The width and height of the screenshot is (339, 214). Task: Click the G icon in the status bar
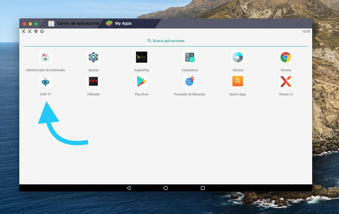[x=42, y=31]
